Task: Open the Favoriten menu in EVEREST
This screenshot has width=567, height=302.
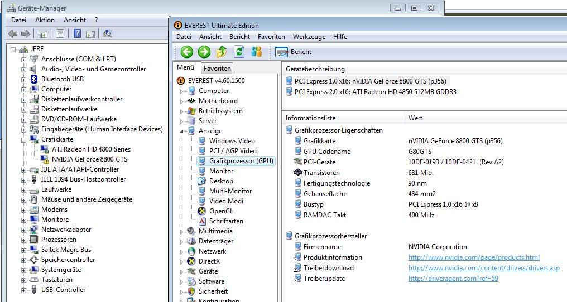Action: coord(271,37)
